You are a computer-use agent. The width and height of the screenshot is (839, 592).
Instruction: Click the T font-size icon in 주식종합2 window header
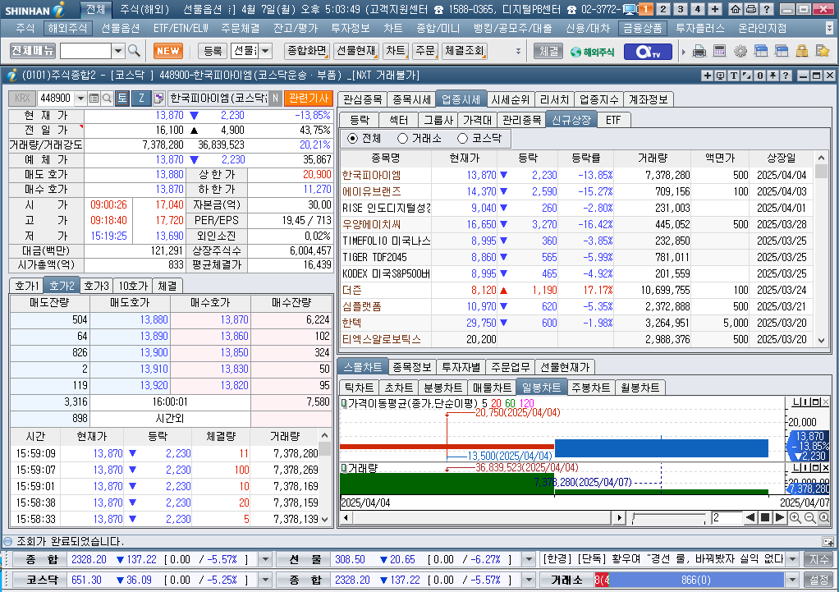point(734,76)
